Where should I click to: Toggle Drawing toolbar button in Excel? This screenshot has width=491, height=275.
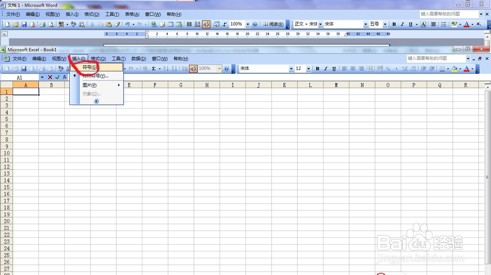point(193,69)
